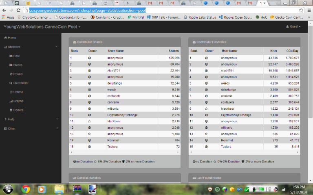The image size is (313, 195).
Task: Open the Home page in sidebar
Action: [x=12, y=38]
